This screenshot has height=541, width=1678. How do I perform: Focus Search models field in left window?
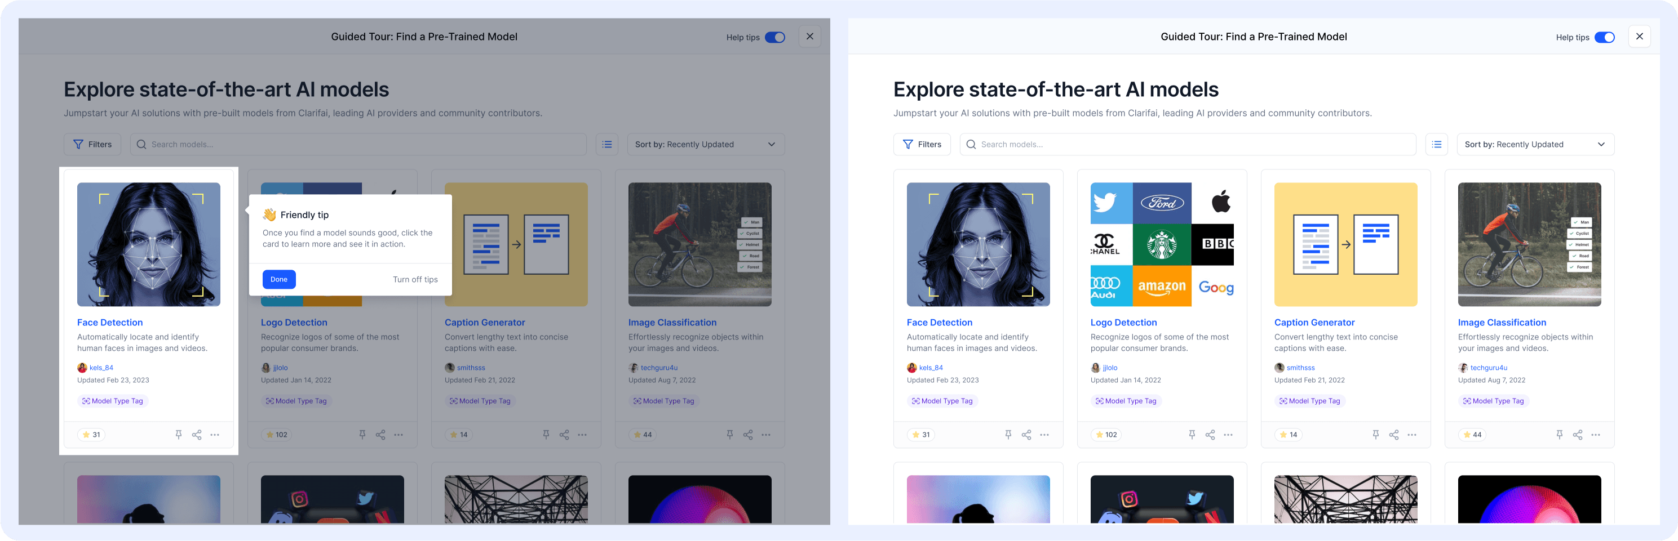pyautogui.click(x=358, y=144)
